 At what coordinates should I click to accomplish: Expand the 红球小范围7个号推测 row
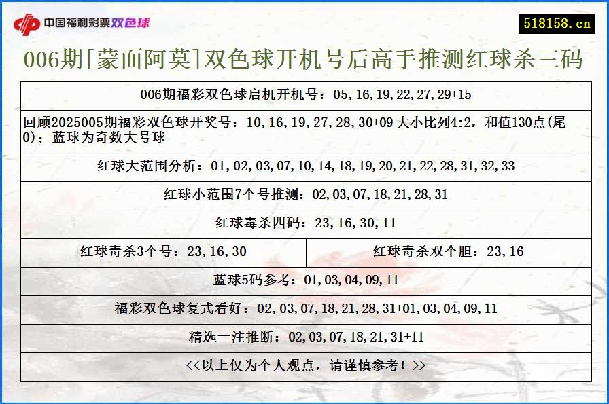304,195
